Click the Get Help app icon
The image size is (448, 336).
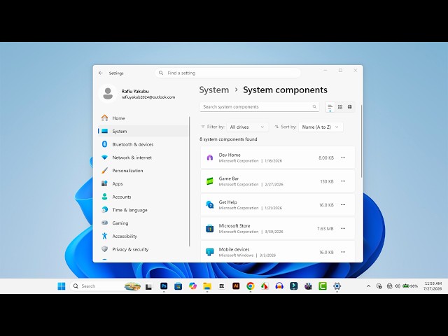click(x=210, y=205)
